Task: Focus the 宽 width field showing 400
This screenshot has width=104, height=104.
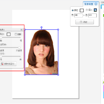Action: (79, 16)
